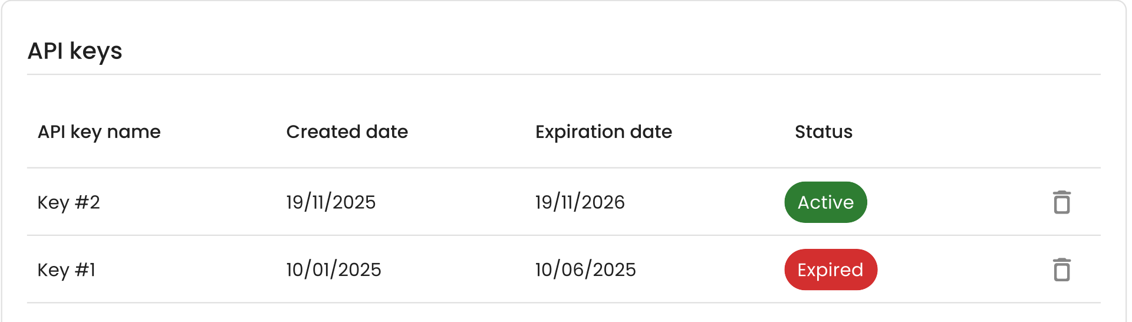Select the Key #2 name cell
The height and width of the screenshot is (322, 1132).
[x=68, y=202]
